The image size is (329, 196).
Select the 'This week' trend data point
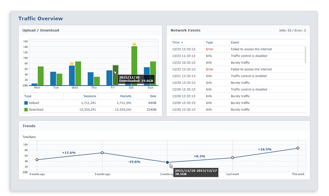[x=298, y=148]
